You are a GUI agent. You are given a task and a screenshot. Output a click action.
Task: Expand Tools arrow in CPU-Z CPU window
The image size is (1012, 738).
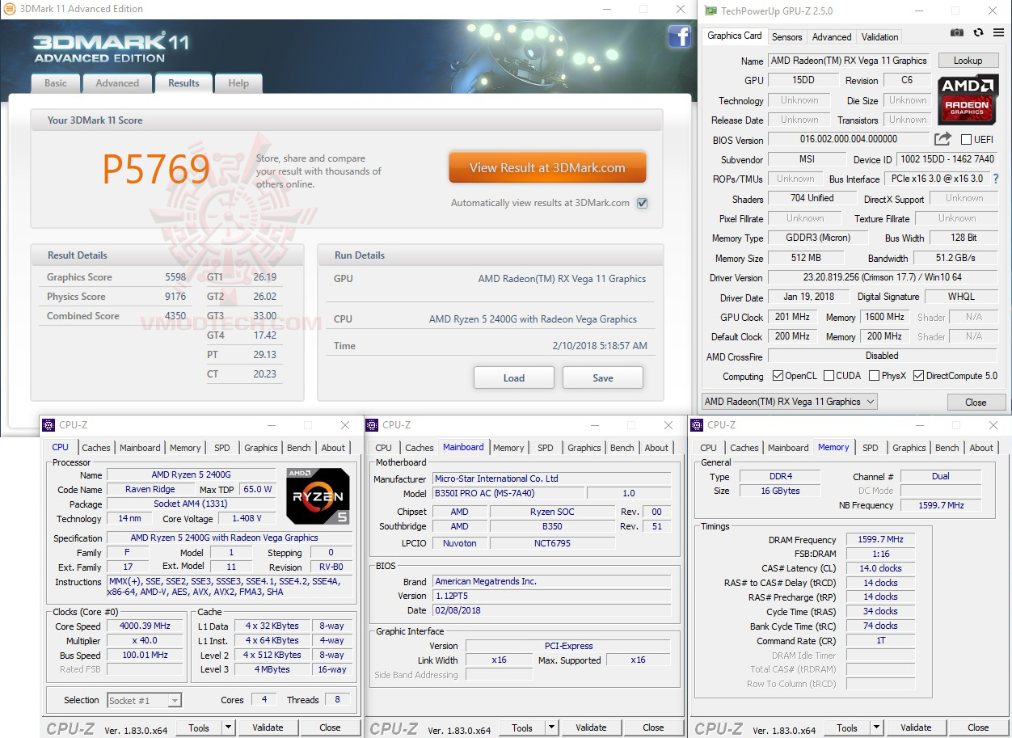point(229,727)
